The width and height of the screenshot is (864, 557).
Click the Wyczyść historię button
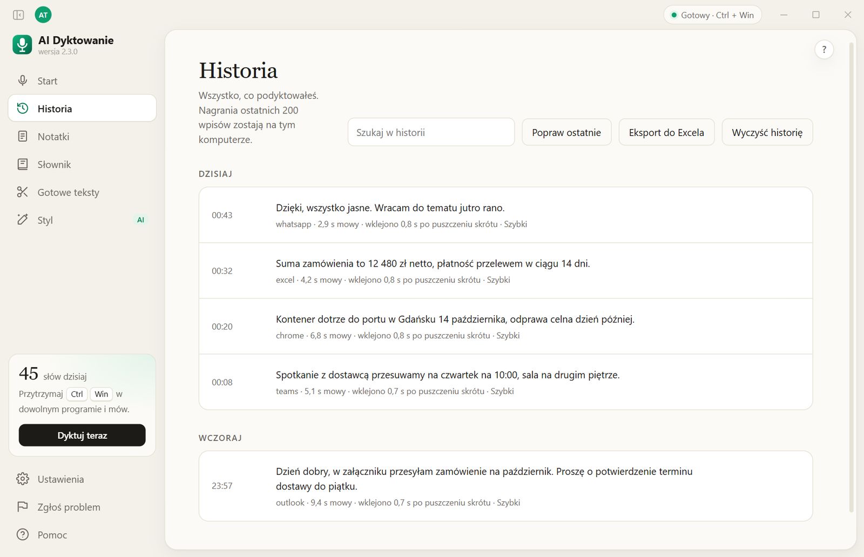point(767,132)
